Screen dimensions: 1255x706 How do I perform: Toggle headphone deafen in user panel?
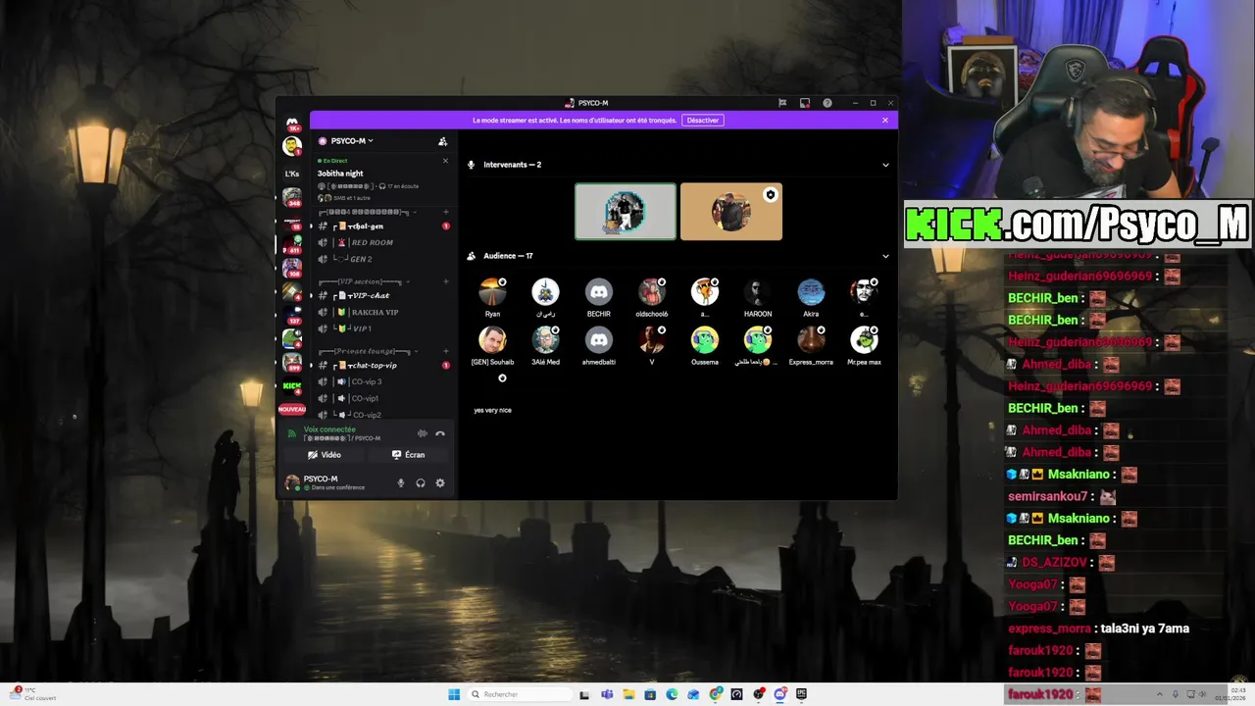421,482
